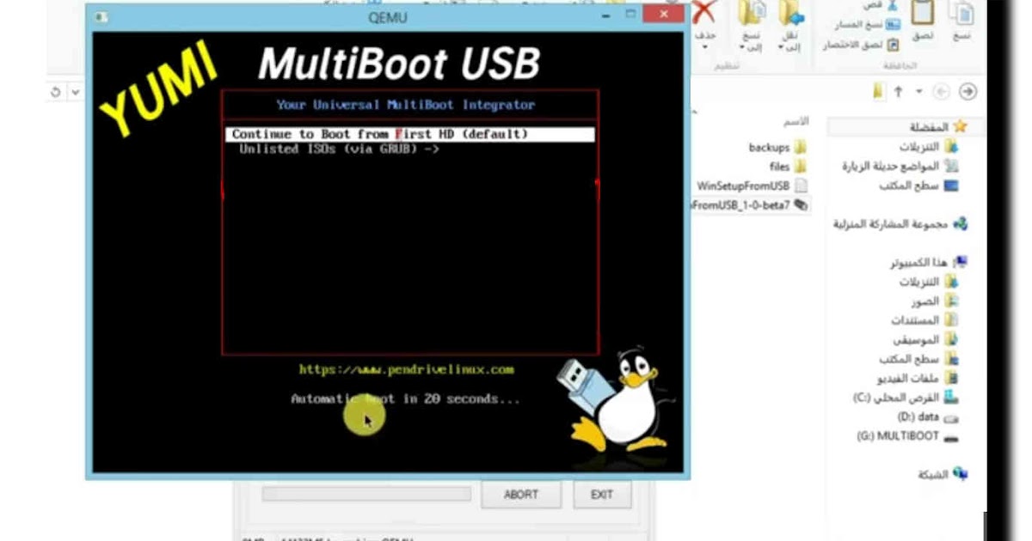Click the QEMU window title bar icon
The image size is (1032, 541).
coord(101,16)
